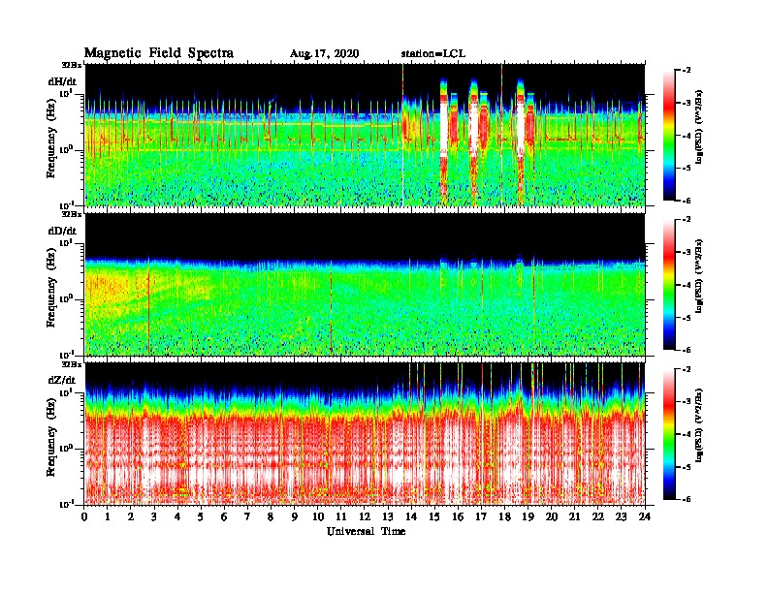Click hour tick label "17" on time axis

coord(481,516)
